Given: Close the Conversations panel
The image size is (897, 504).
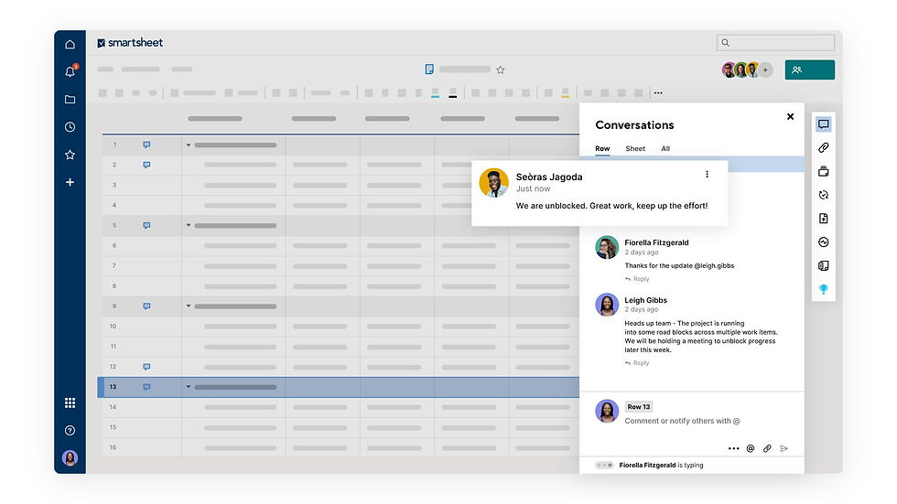Looking at the screenshot, I should click(x=790, y=116).
